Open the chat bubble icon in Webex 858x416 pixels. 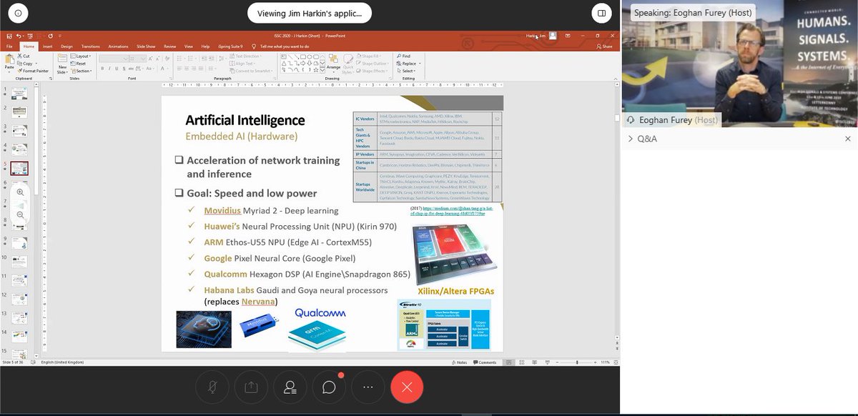(x=329, y=387)
